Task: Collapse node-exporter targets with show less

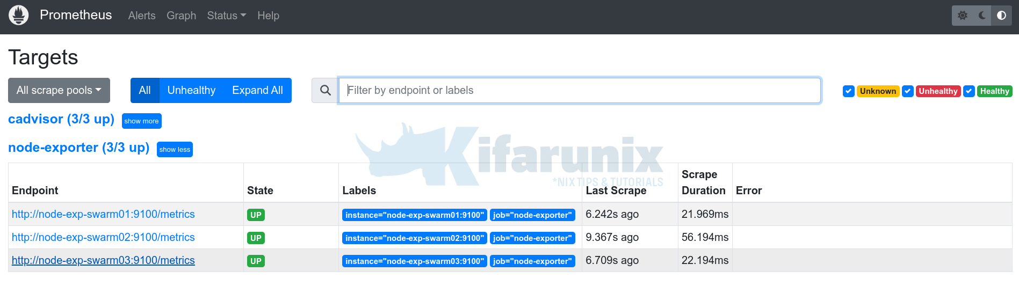Action: coord(175,150)
